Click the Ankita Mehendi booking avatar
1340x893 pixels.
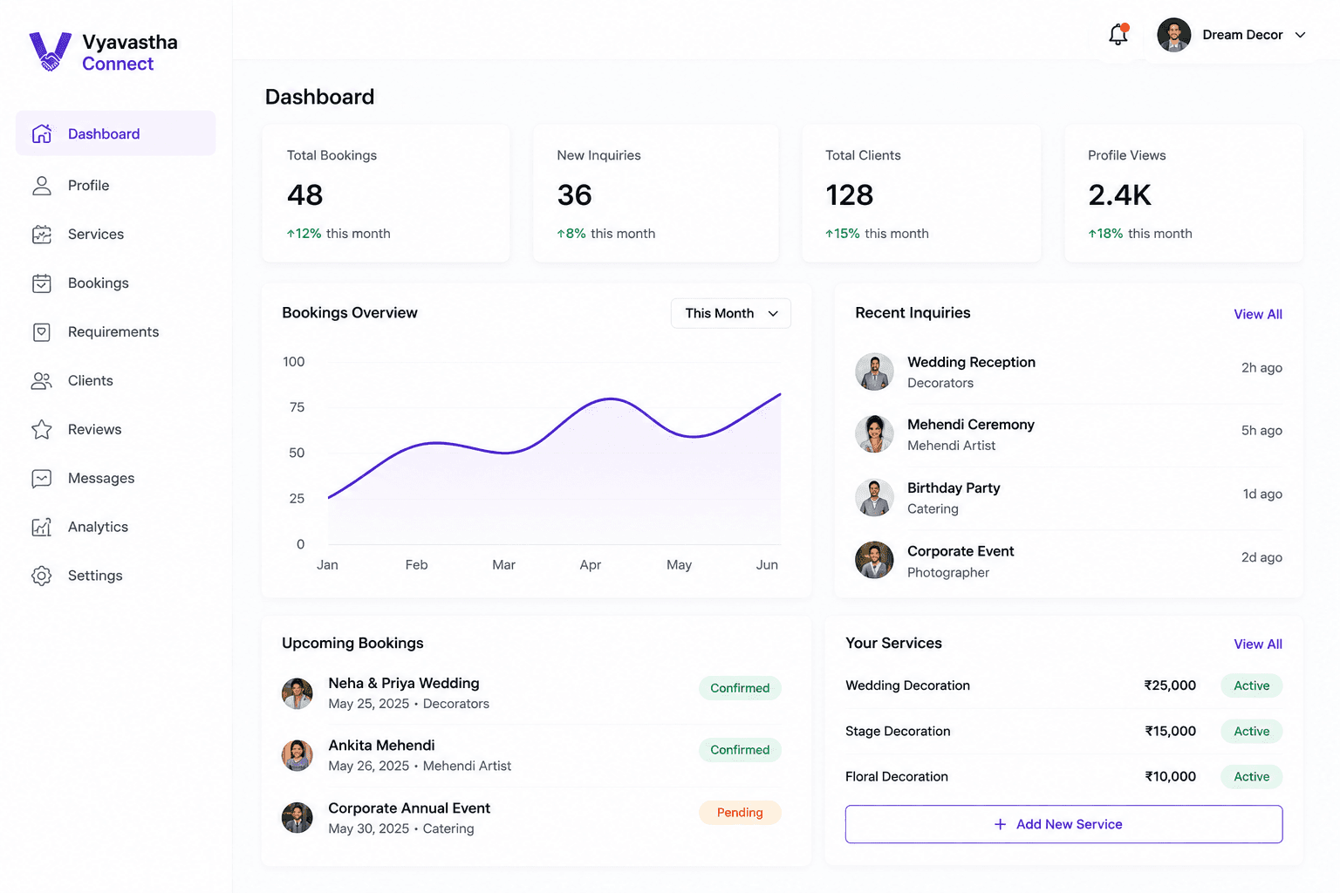pyautogui.click(x=297, y=755)
